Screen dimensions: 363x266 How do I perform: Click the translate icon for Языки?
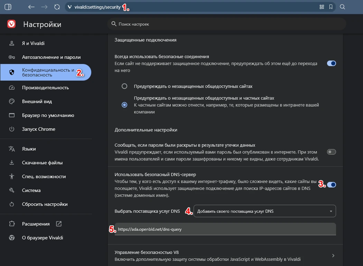(11, 149)
